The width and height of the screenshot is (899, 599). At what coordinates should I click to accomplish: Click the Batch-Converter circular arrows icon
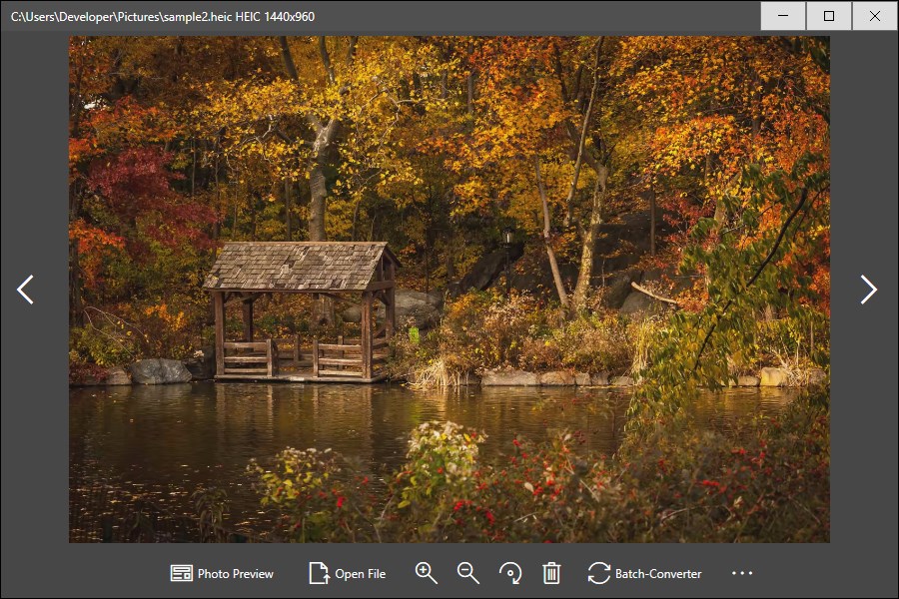coord(598,573)
